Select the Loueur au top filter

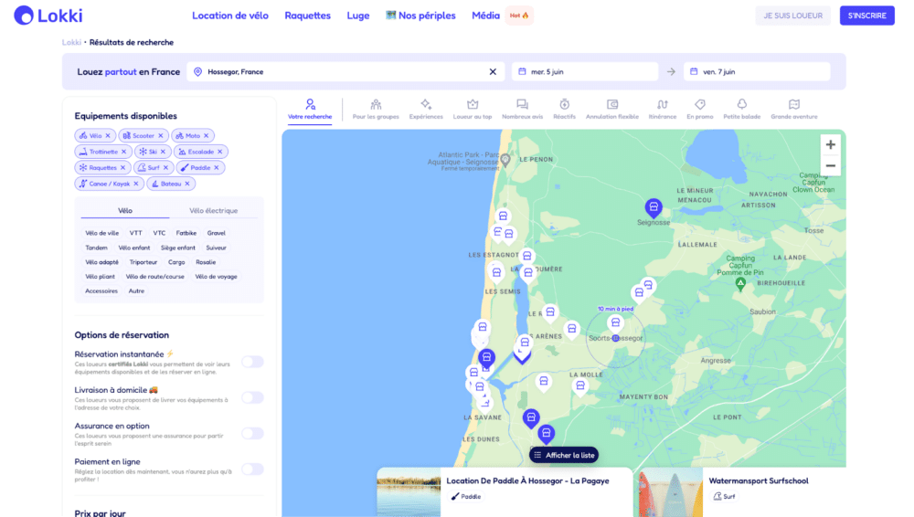473,109
